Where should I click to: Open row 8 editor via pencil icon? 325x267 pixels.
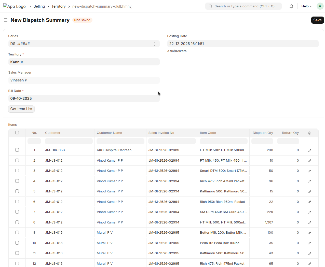pyautogui.click(x=310, y=222)
